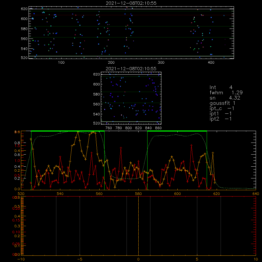Click the '800' tick label of the middle image

tap(128, 128)
